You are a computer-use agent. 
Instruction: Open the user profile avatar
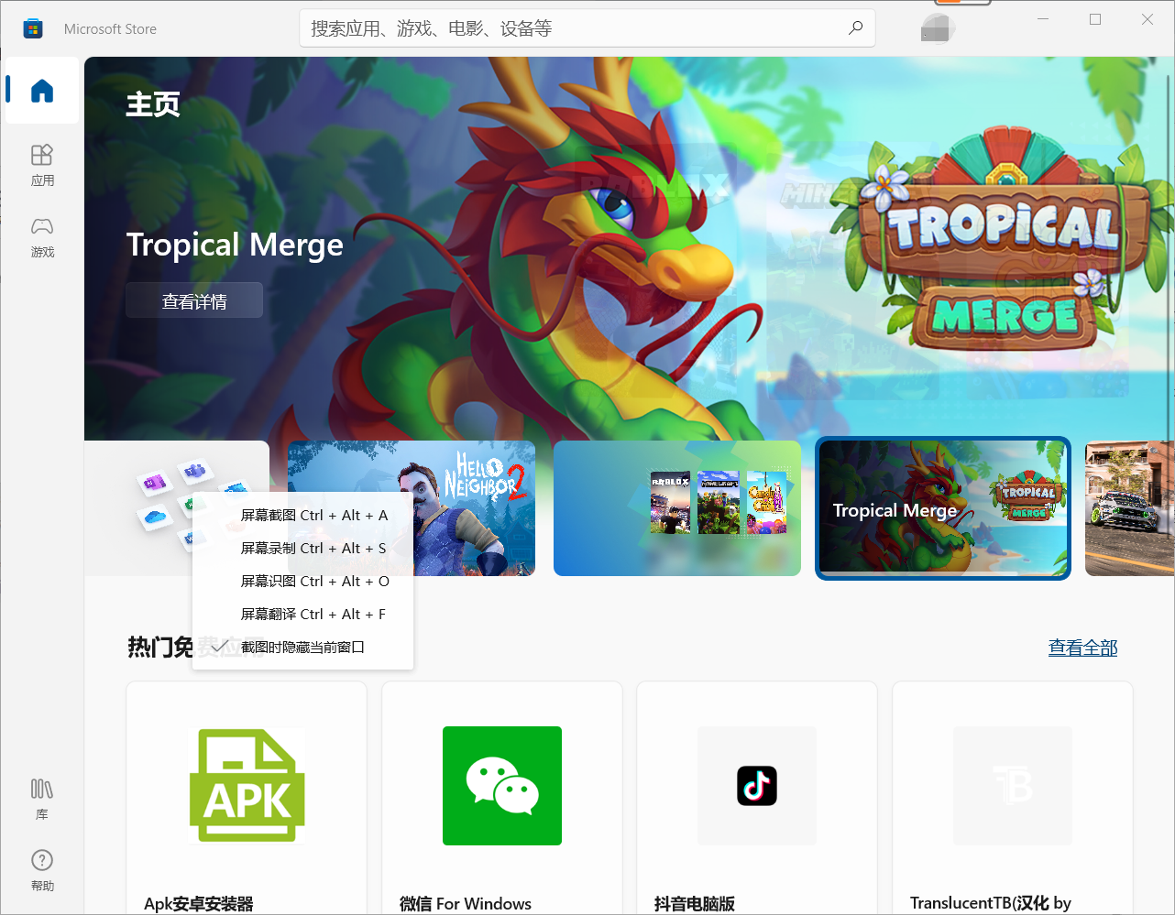click(938, 28)
